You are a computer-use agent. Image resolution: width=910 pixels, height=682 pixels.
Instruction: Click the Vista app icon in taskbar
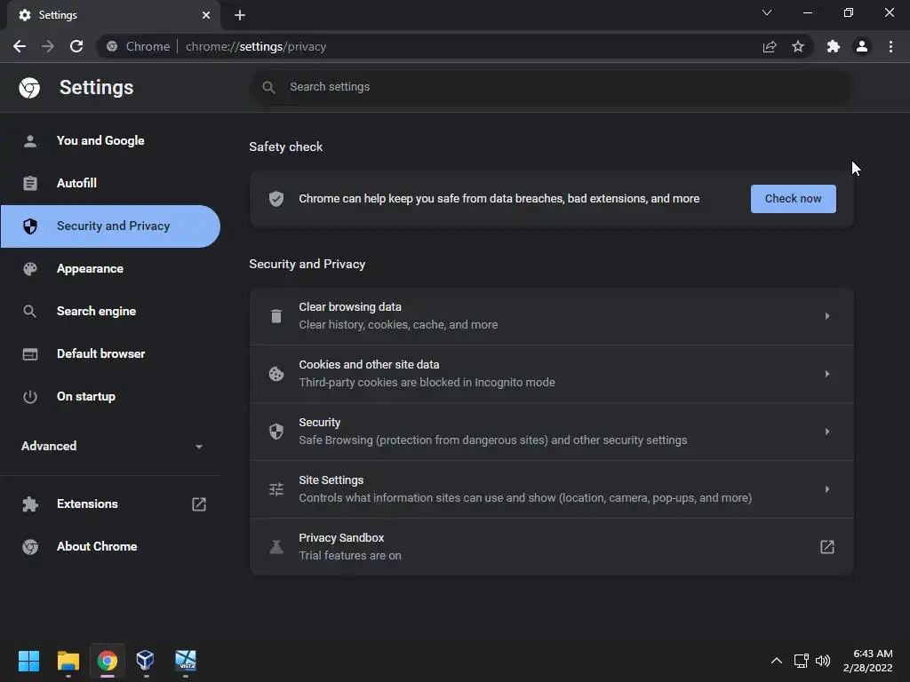186,661
